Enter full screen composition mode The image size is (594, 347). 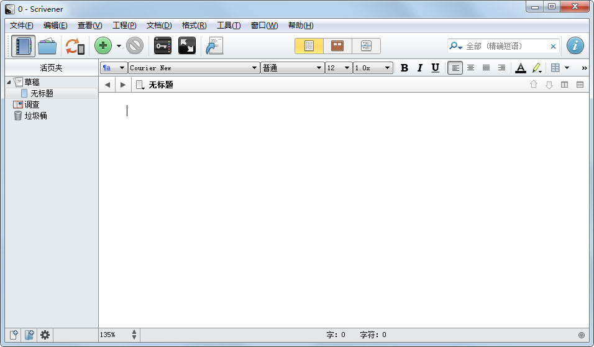pyautogui.click(x=187, y=46)
